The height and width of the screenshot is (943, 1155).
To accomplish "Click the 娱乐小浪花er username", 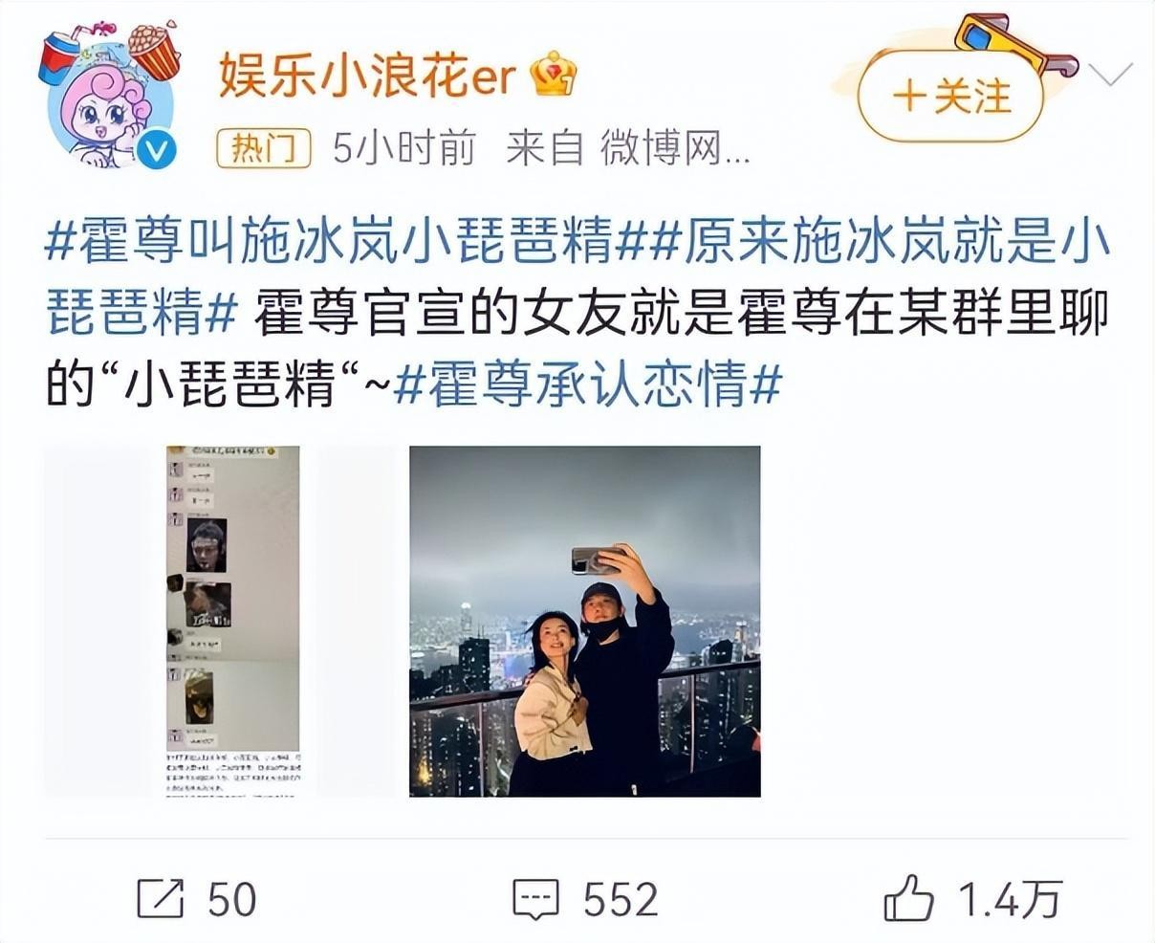I will pyautogui.click(x=368, y=74).
